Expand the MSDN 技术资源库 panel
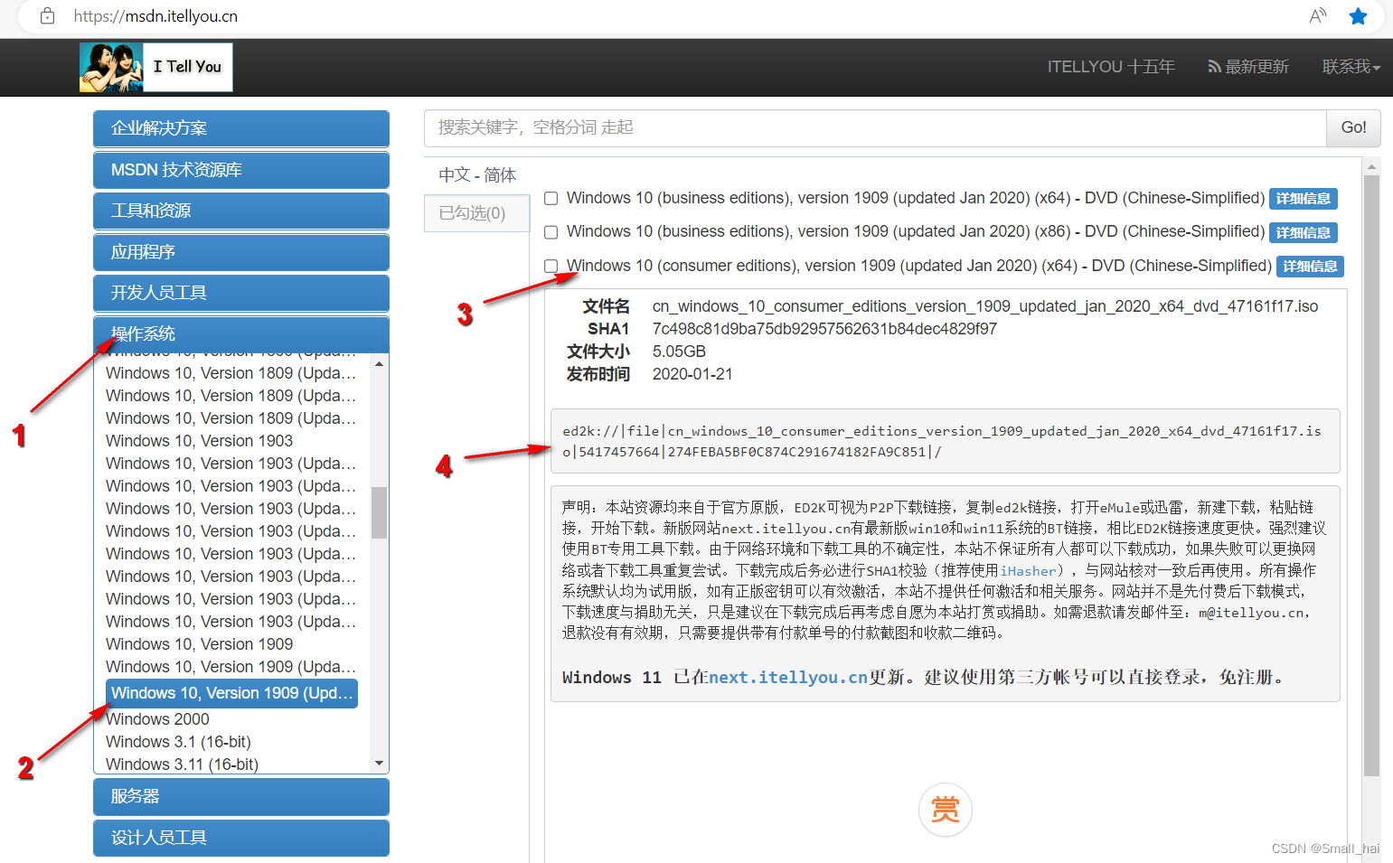Image resolution: width=1393 pixels, height=863 pixels. [241, 170]
